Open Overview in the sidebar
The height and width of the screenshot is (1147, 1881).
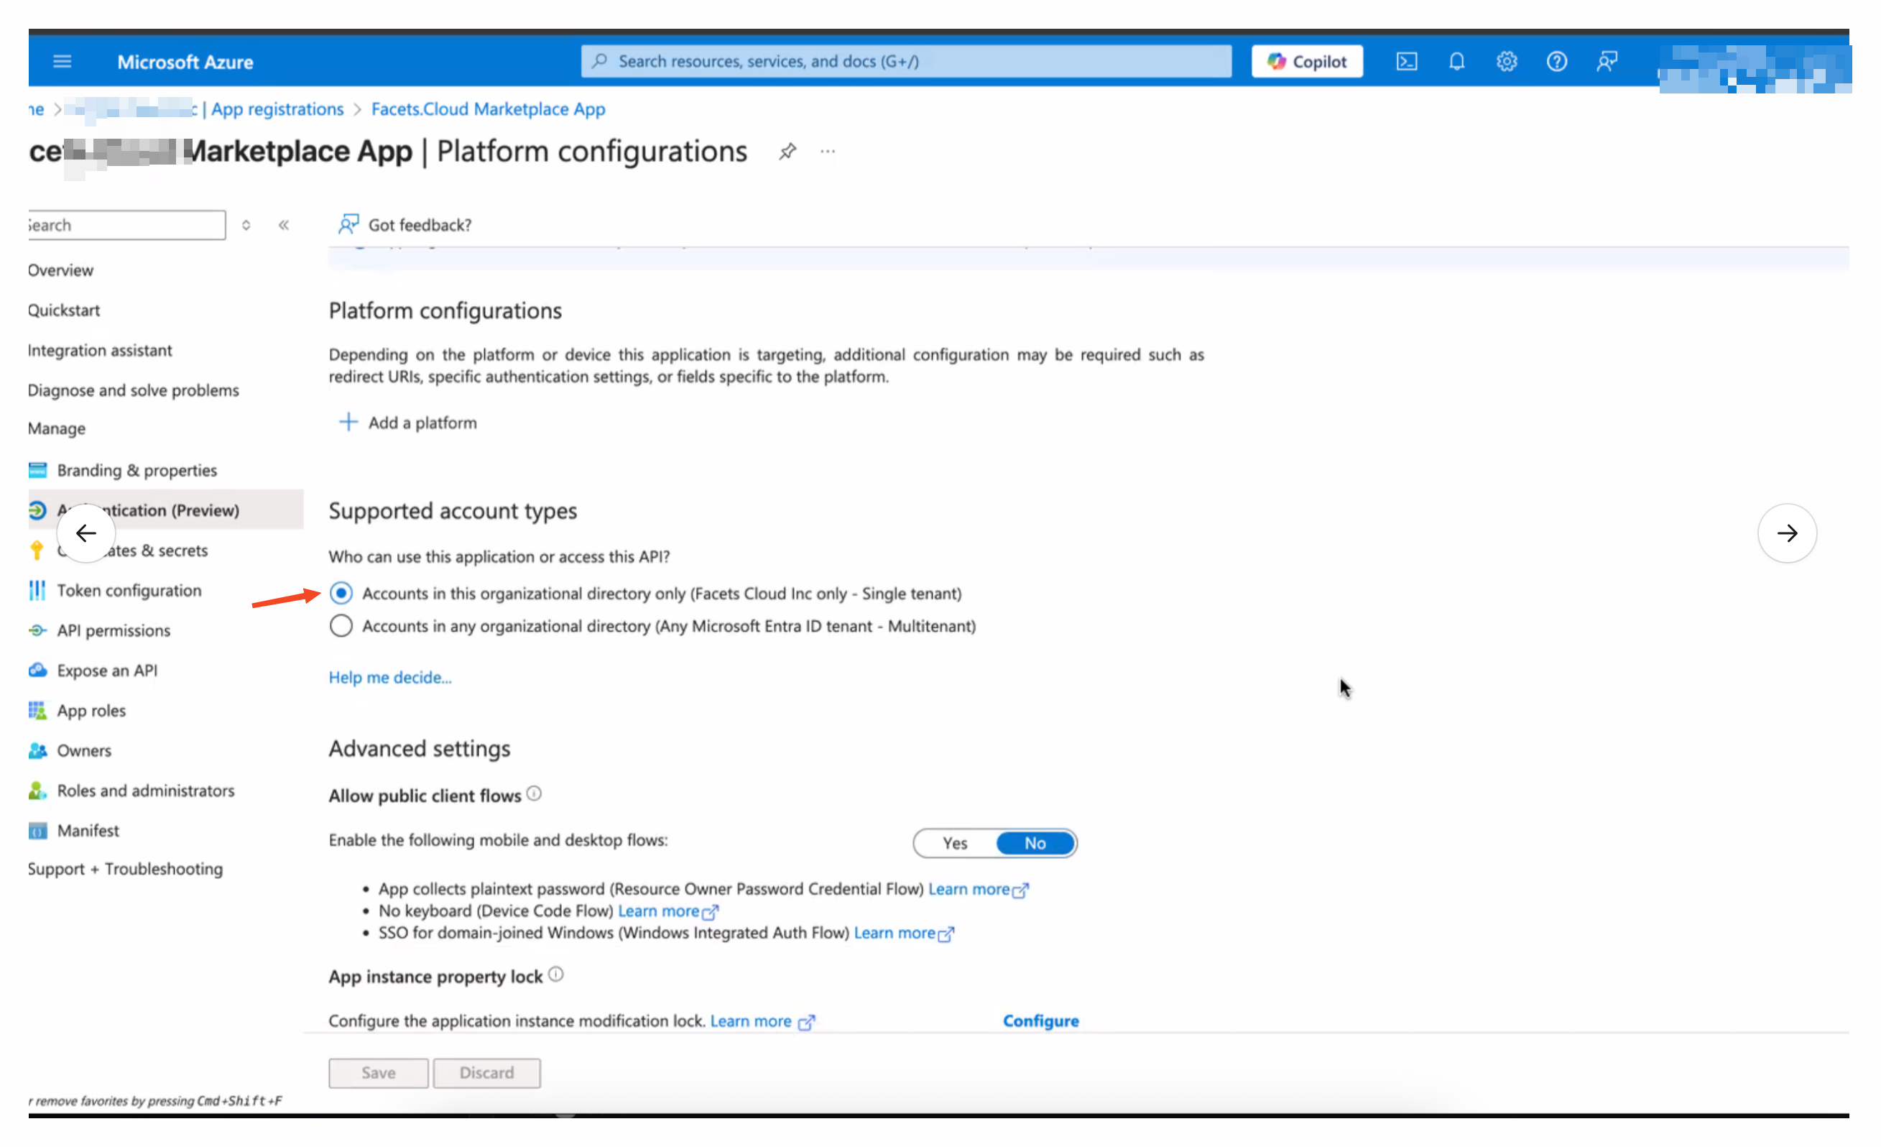point(60,270)
